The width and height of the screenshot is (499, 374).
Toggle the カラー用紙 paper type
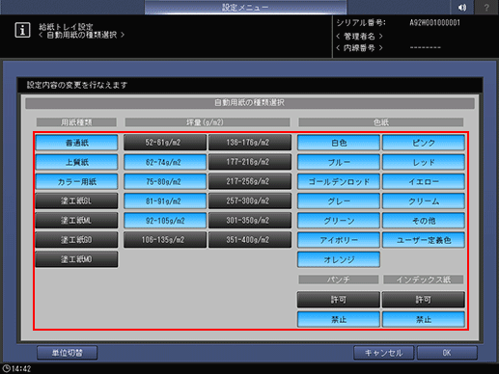pyautogui.click(x=76, y=181)
